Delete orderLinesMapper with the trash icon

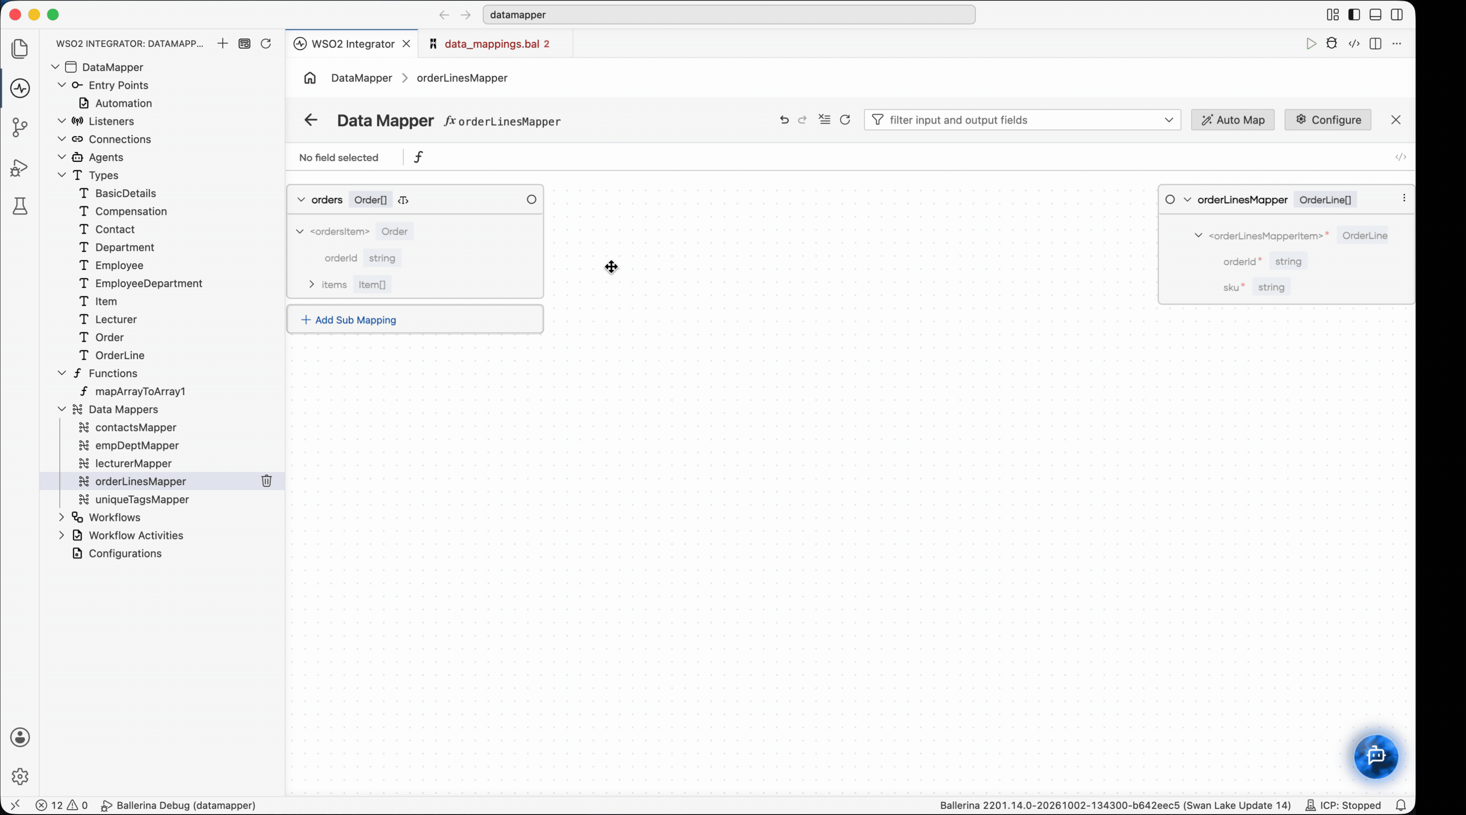266,481
